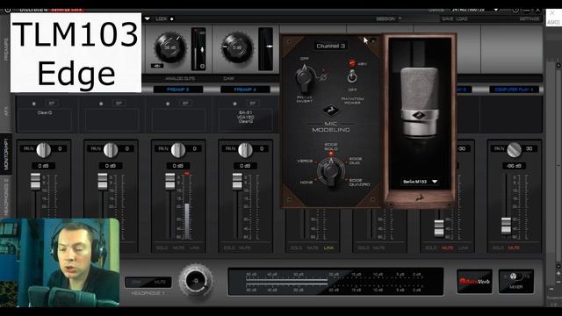
Task: Click the Headphone 1 Dim button
Action: pos(137,283)
